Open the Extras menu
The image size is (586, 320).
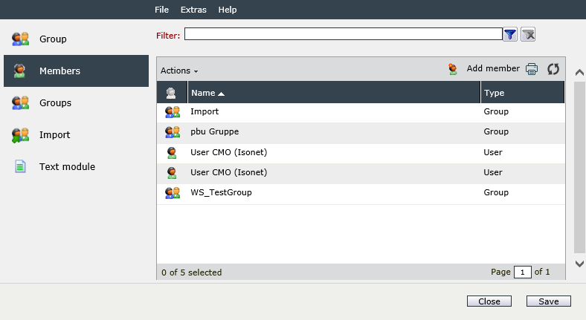[x=193, y=10]
